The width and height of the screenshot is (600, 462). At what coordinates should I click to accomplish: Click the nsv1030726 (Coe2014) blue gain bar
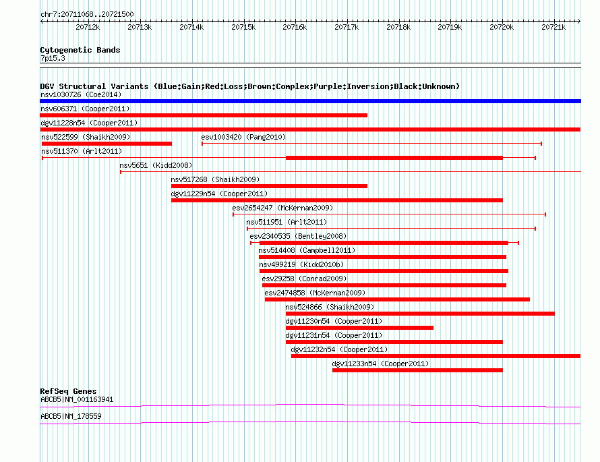click(x=310, y=101)
